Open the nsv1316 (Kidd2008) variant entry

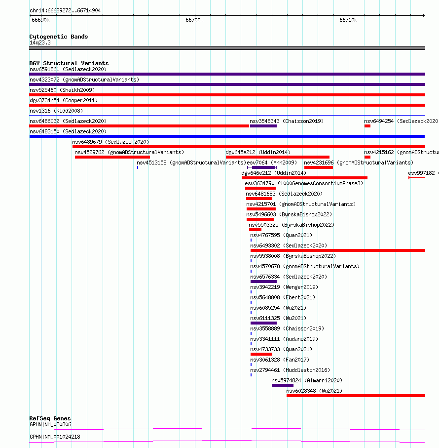[x=56, y=111]
